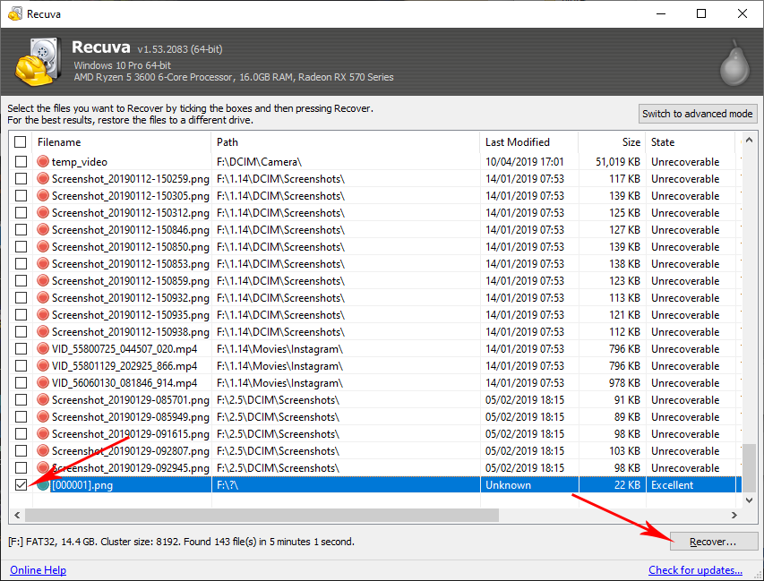This screenshot has width=764, height=581.
Task: Click the red state icon for Screenshot_20190112-150853.png
Action: pyautogui.click(x=43, y=263)
